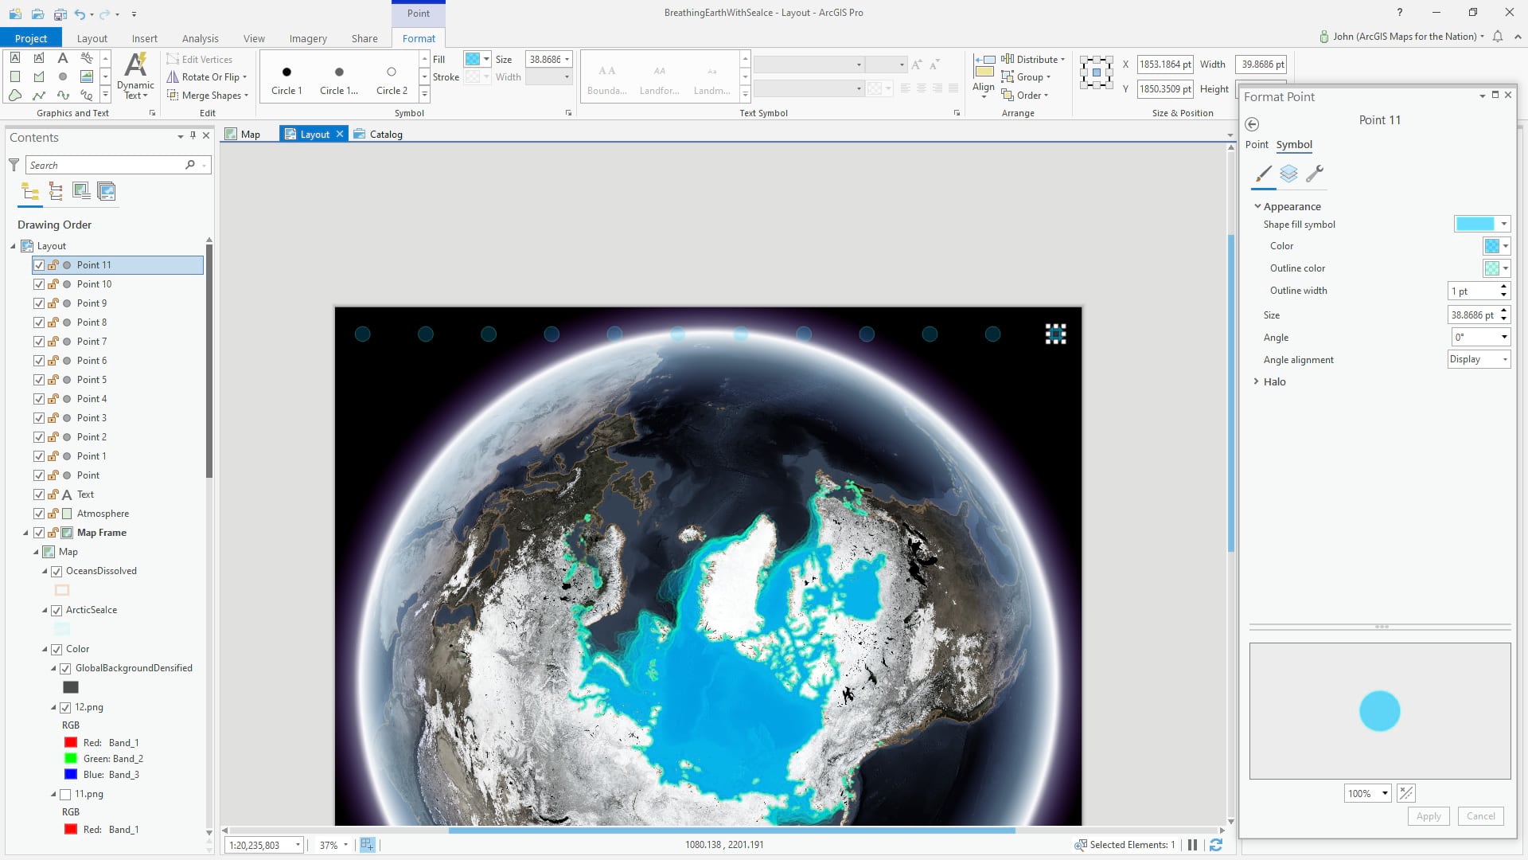Uncheck visibility of Point 8
This screenshot has height=860, width=1528.
[39, 322]
